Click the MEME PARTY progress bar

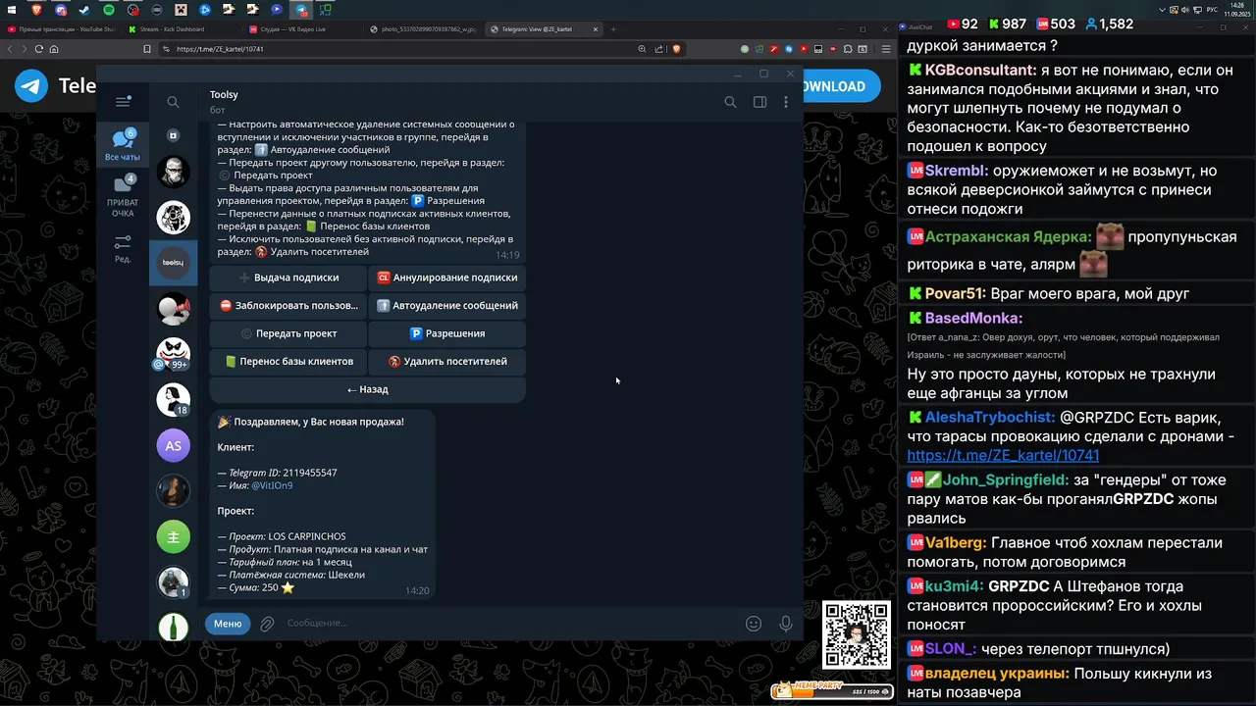click(x=832, y=691)
